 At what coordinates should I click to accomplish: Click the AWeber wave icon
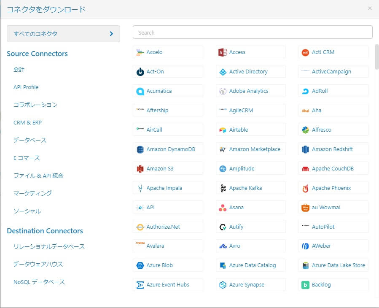point(305,246)
